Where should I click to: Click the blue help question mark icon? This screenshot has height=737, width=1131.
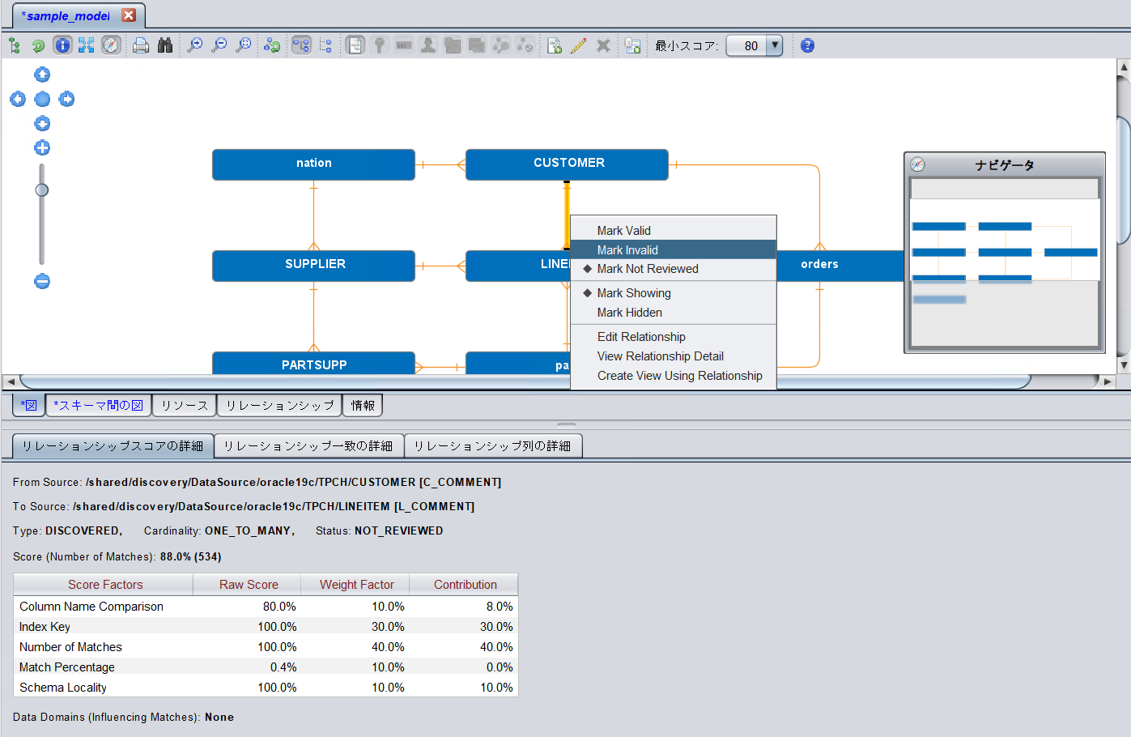(x=807, y=45)
